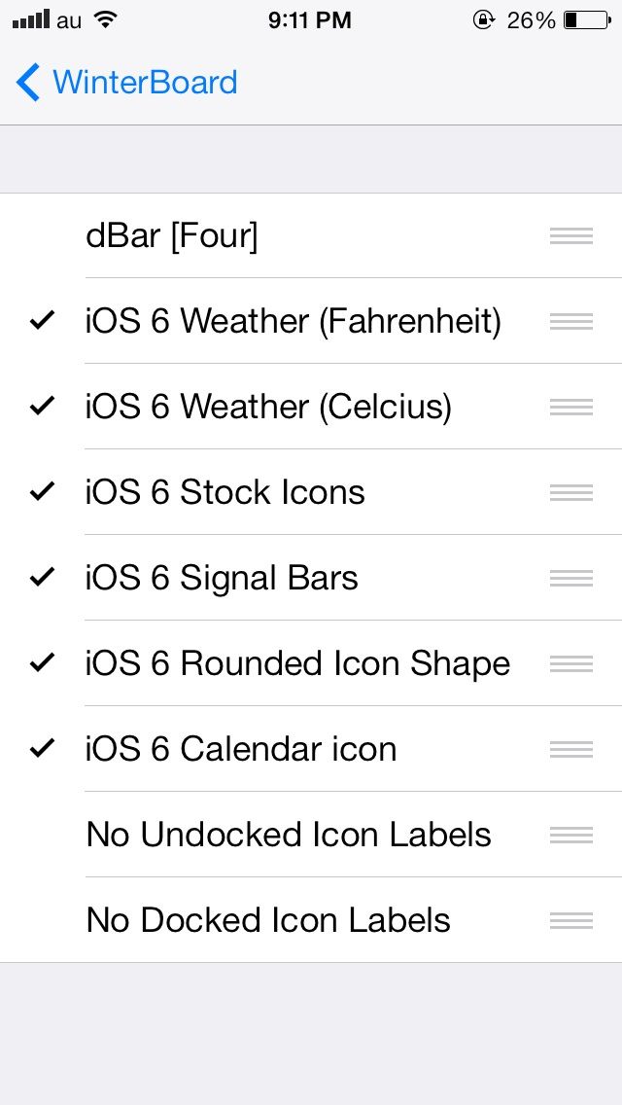622x1105 pixels.
Task: Tap reorder handle for iOS 6 Calendar icon
Action: click(570, 750)
